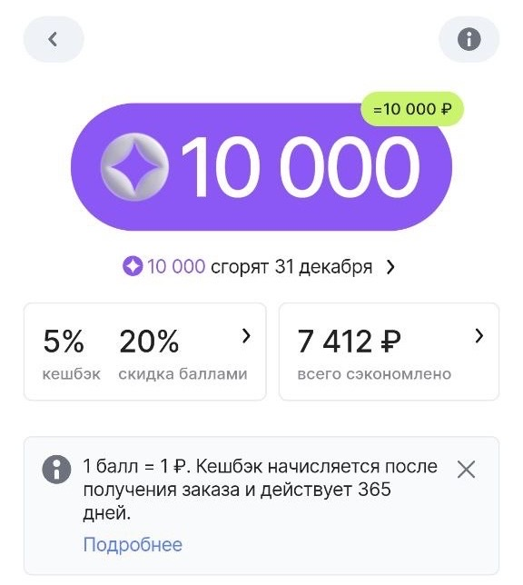Click the green =10 000 ₽ badge
The width and height of the screenshot is (523, 585).
412,109
